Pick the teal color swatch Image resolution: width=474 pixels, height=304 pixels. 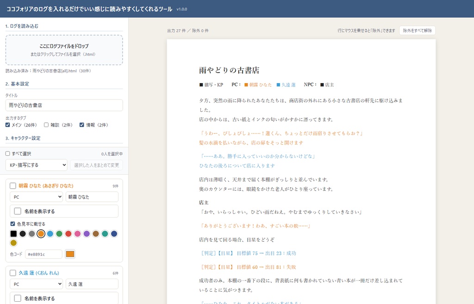[105, 234]
